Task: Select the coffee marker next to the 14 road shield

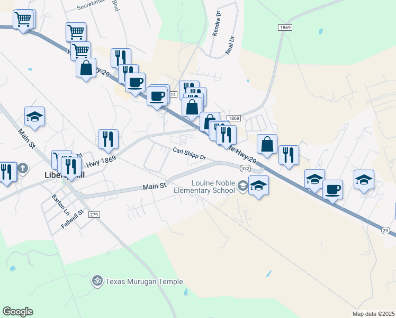Action: (x=157, y=97)
